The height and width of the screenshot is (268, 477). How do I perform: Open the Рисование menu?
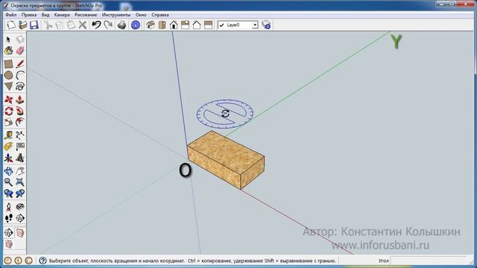pos(86,15)
